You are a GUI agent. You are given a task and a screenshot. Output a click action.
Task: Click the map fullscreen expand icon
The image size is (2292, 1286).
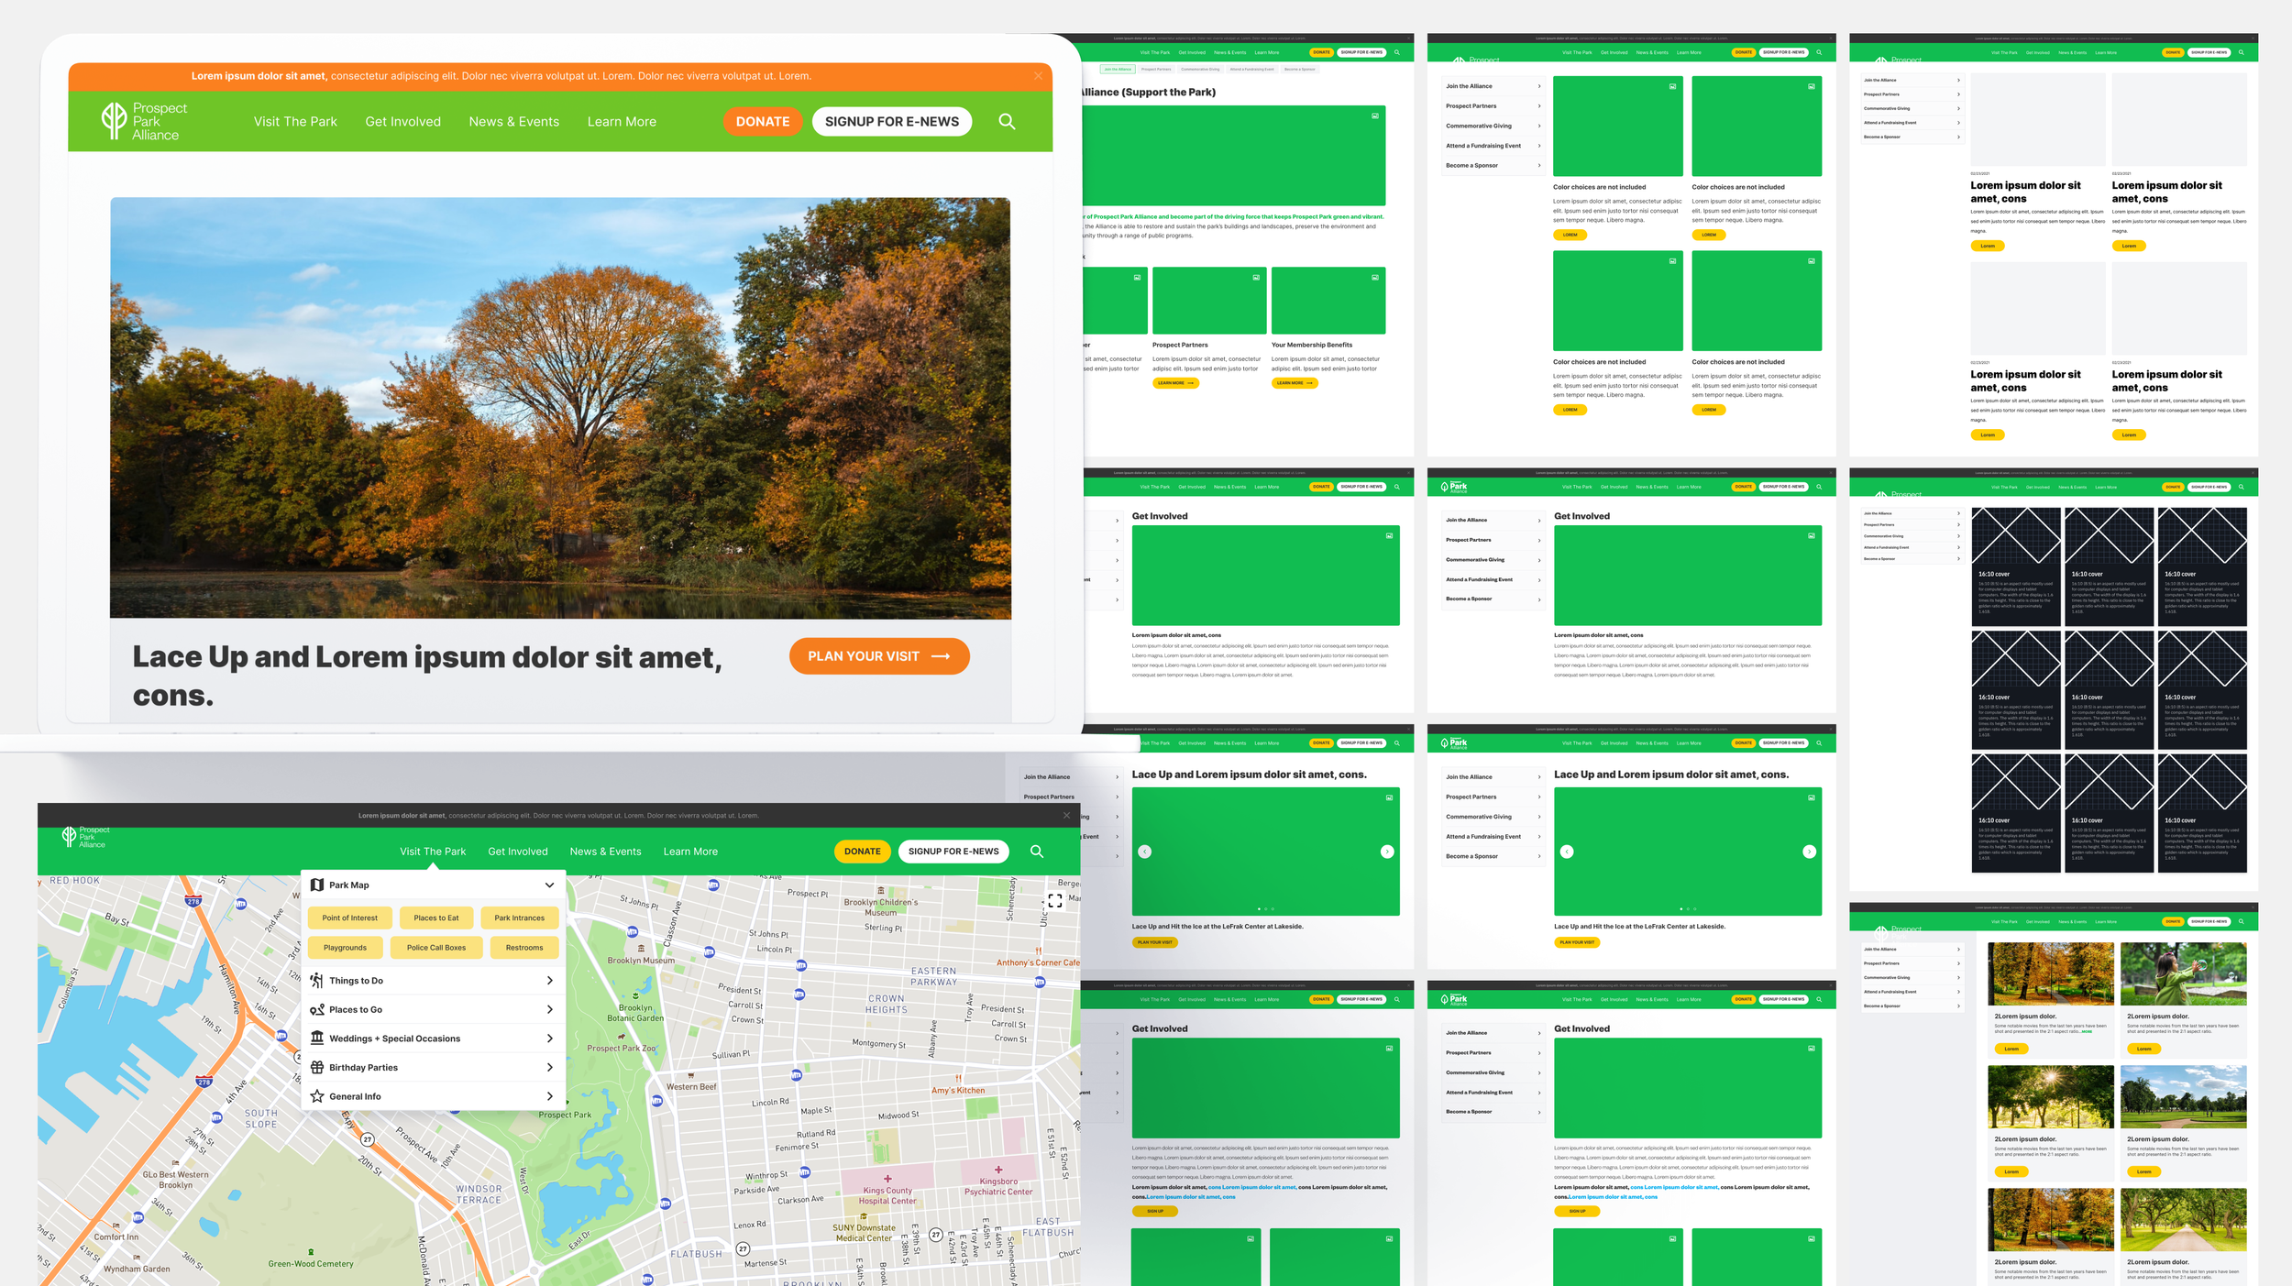click(x=1054, y=900)
